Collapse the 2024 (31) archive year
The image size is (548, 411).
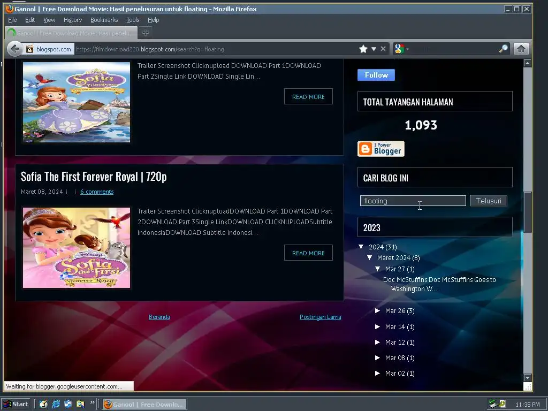(361, 247)
